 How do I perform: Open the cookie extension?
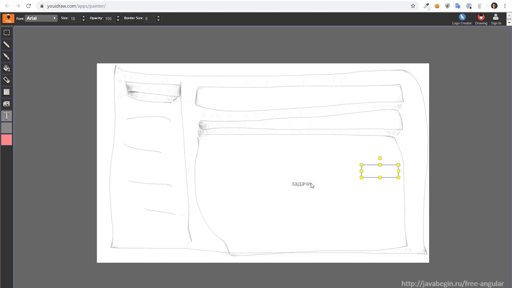[437, 6]
